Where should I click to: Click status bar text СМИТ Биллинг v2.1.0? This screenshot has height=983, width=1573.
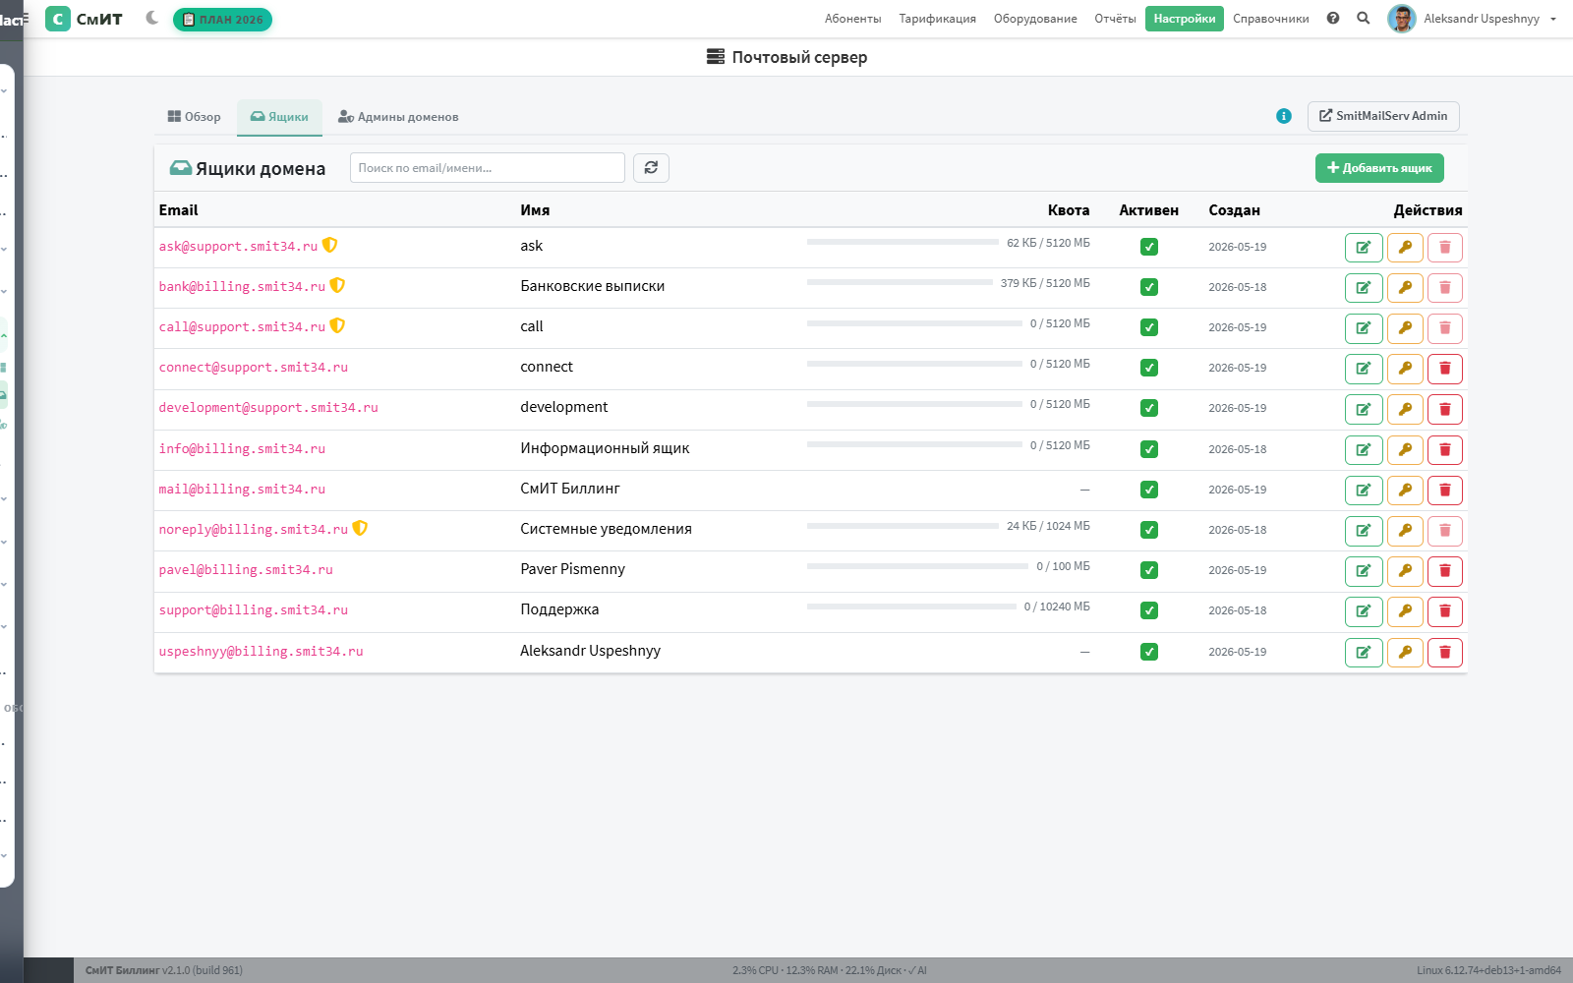point(163,970)
